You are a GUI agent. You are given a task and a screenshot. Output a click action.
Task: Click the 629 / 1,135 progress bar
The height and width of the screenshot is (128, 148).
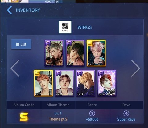[52, 2]
